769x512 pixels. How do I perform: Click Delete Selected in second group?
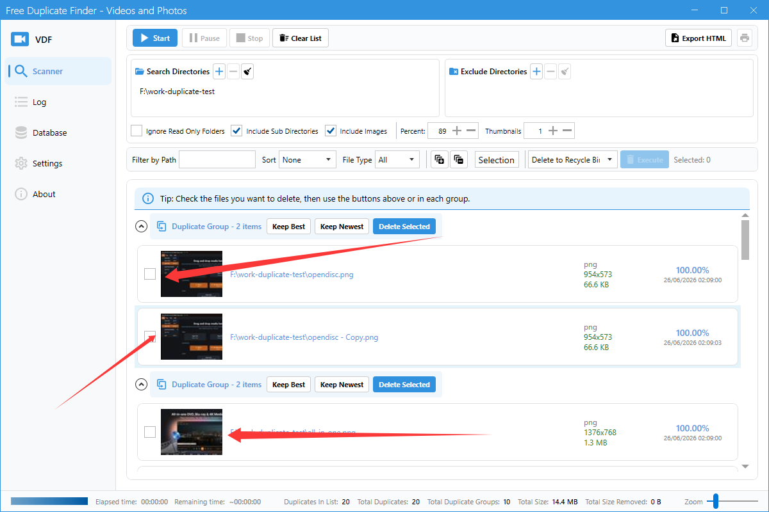point(404,385)
